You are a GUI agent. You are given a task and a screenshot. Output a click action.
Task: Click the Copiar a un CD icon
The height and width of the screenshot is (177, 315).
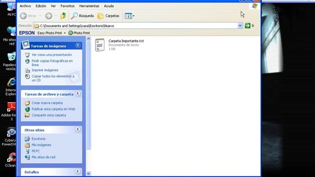coord(28,77)
